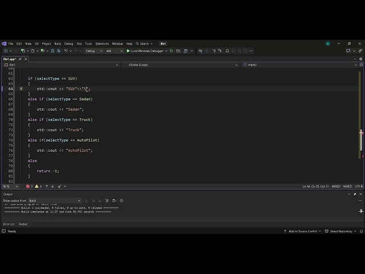
Task: Select the file1.cpp editor tab
Action: [9, 59]
